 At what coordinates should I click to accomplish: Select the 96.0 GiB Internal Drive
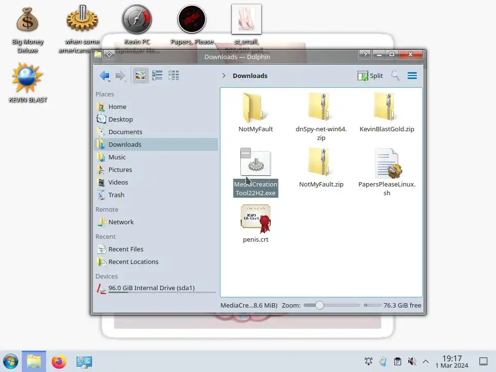coord(156,289)
